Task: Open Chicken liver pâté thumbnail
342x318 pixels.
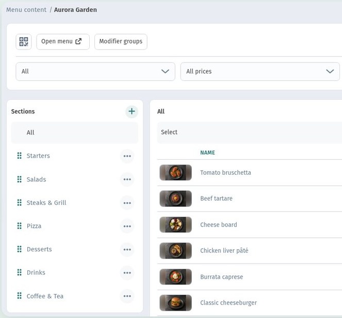Action: [x=175, y=251]
